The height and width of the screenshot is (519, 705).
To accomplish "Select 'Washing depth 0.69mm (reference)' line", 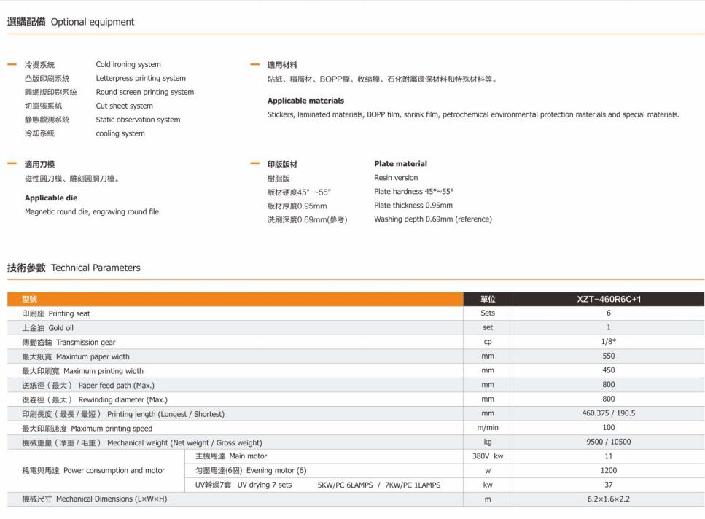I will click(433, 219).
